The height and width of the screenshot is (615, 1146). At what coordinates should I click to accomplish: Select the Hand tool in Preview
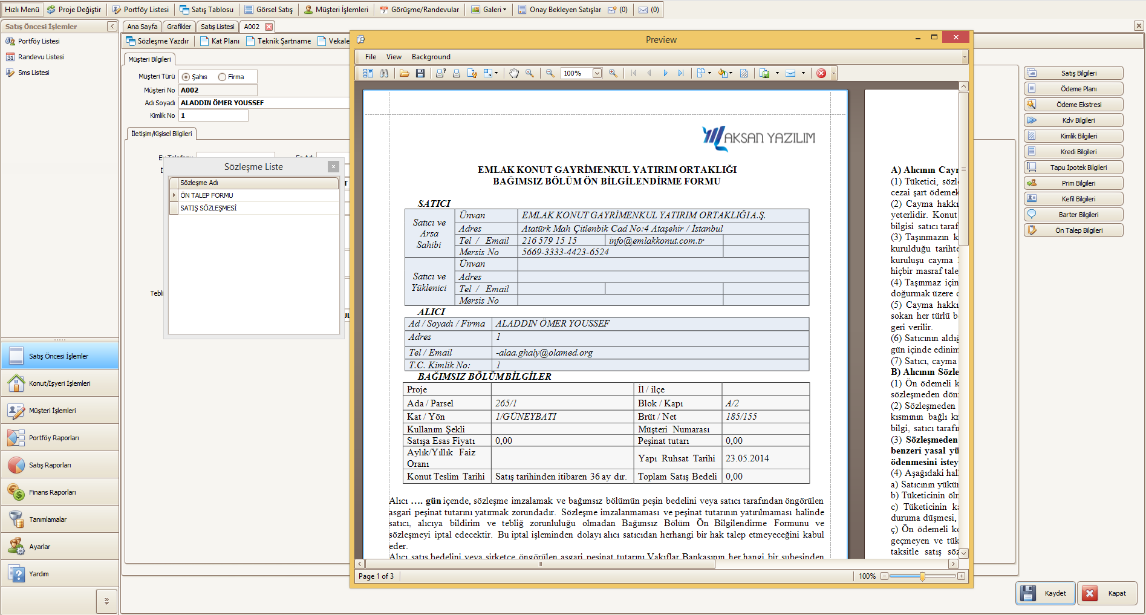[514, 73]
